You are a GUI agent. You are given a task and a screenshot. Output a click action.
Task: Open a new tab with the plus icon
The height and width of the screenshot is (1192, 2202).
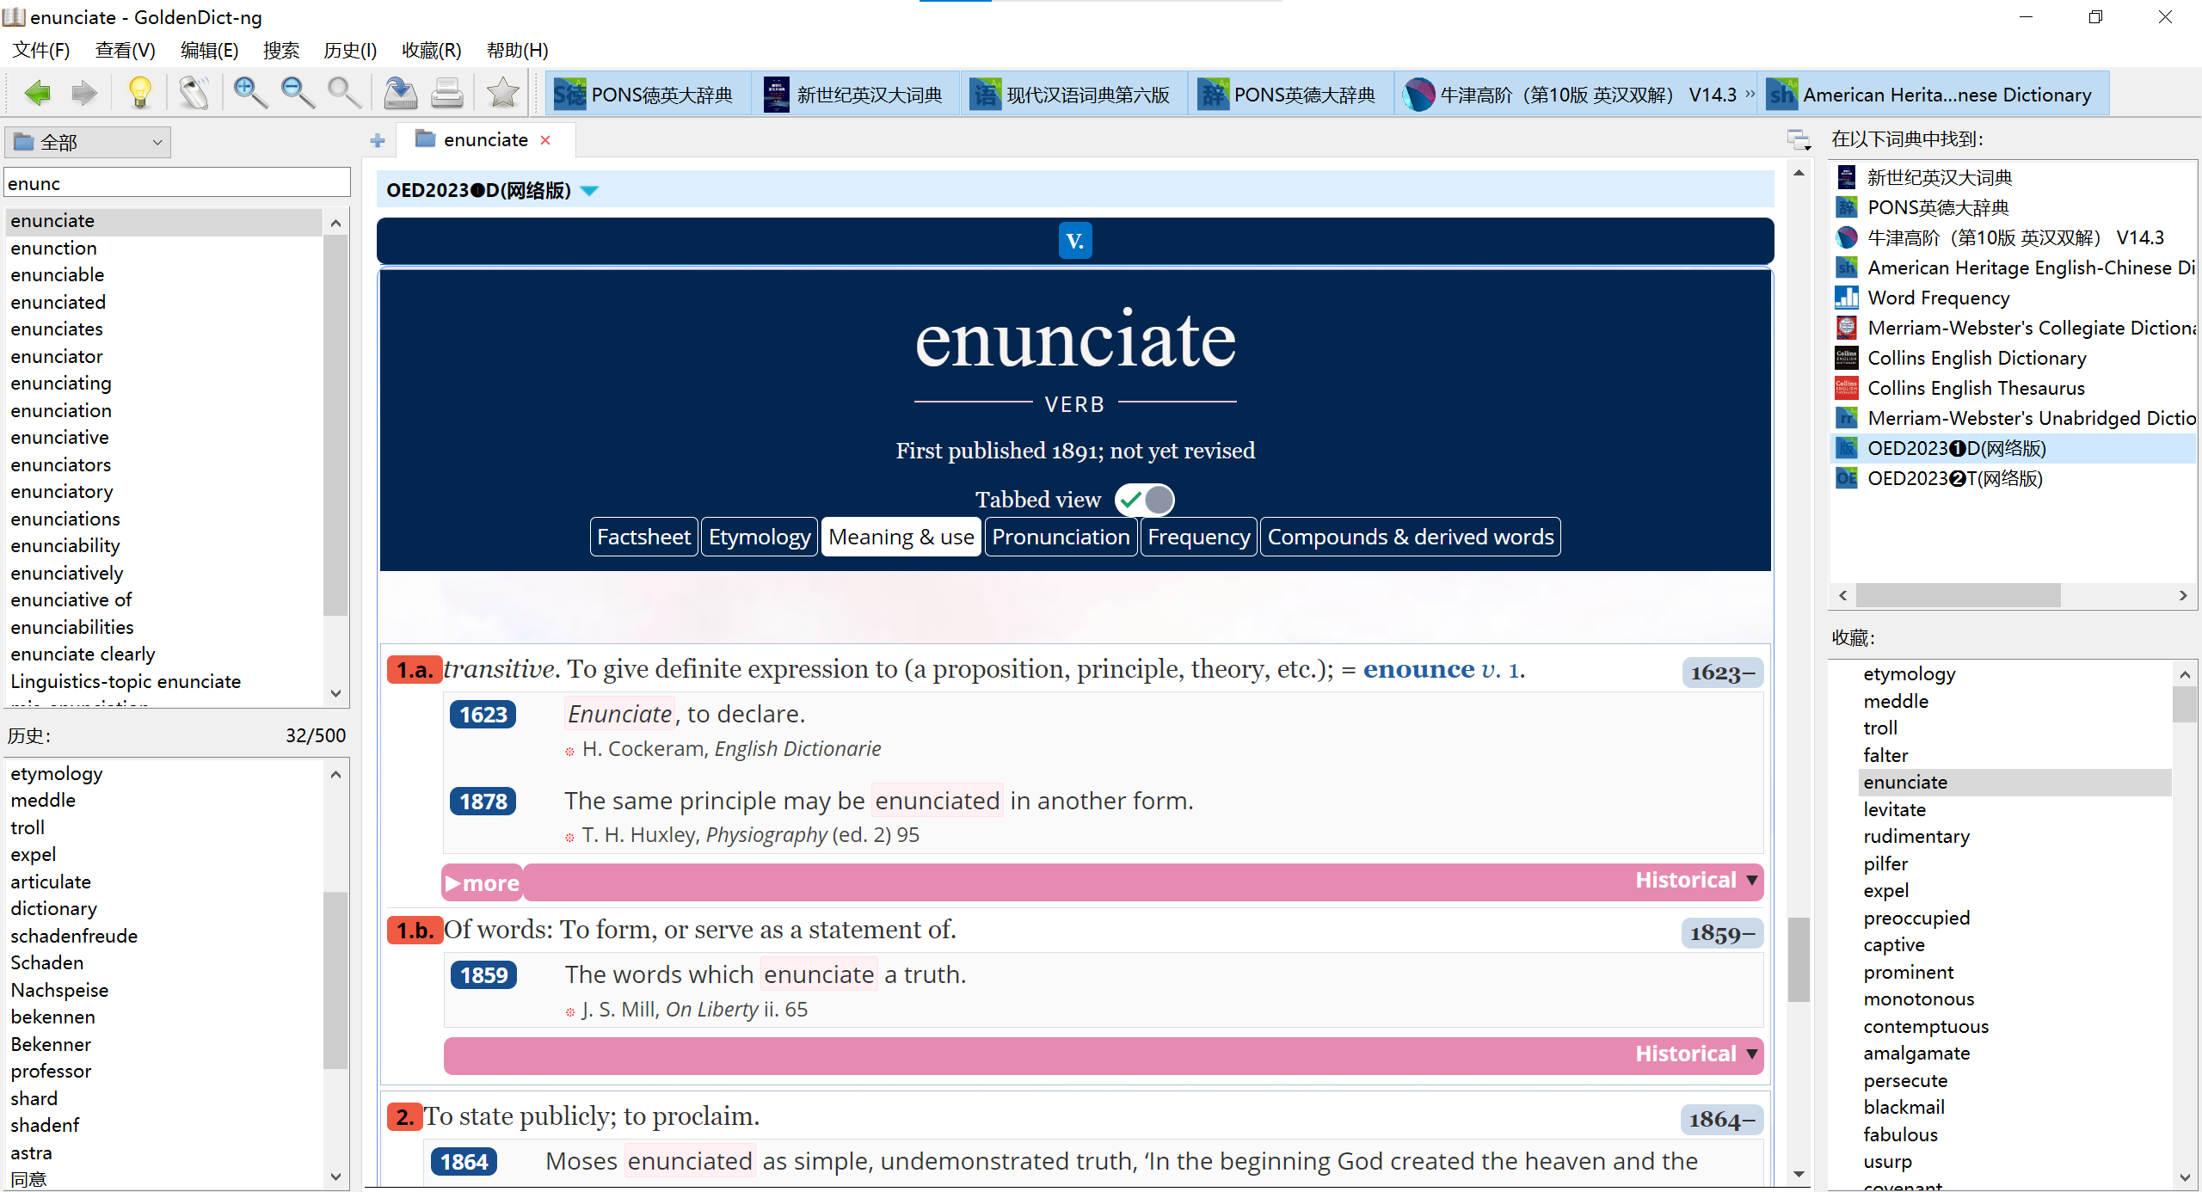point(378,140)
